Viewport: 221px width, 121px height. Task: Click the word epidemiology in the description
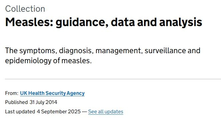pyautogui.click(x=28, y=61)
